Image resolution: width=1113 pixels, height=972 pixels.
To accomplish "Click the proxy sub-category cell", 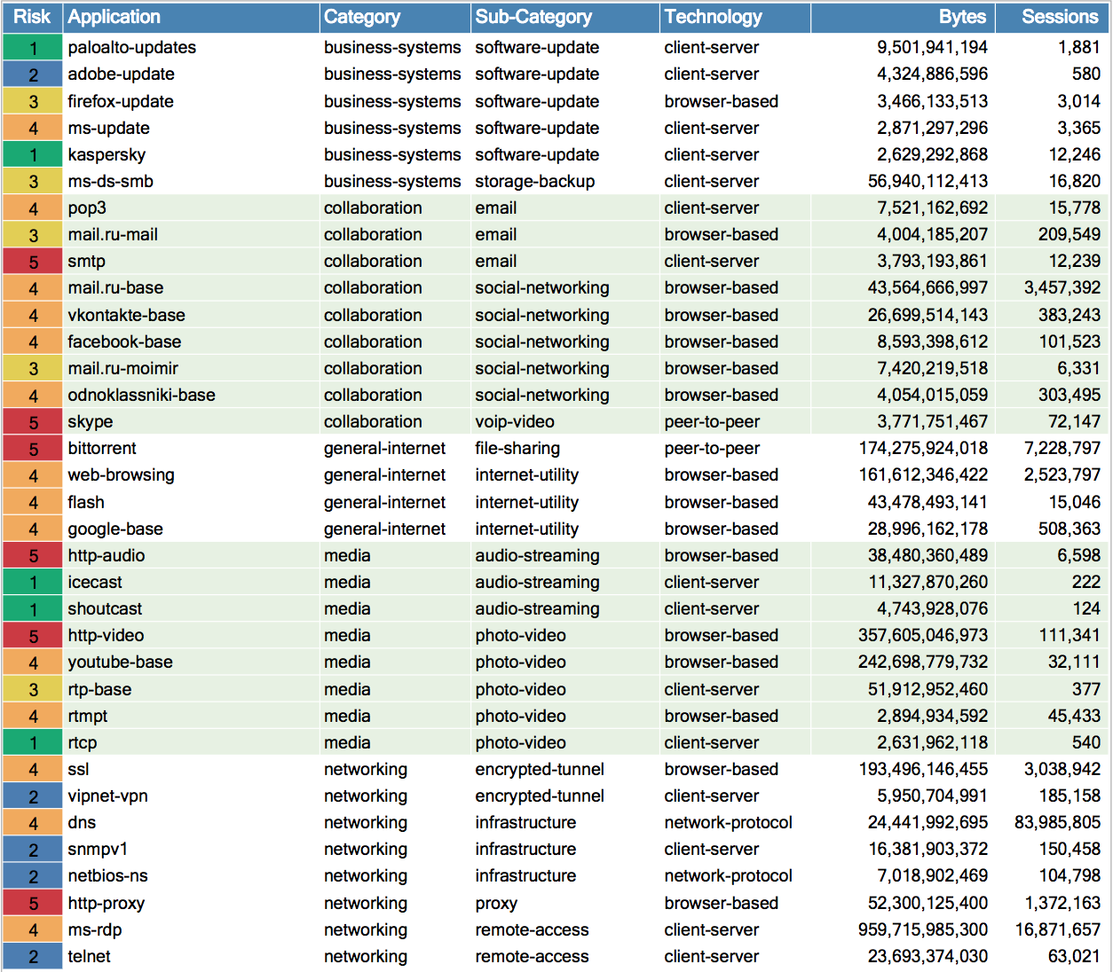I will tap(496, 903).
